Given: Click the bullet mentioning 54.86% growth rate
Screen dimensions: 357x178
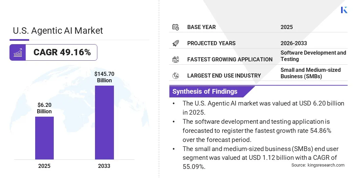Looking at the screenshot, I should pyautogui.click(x=257, y=130).
